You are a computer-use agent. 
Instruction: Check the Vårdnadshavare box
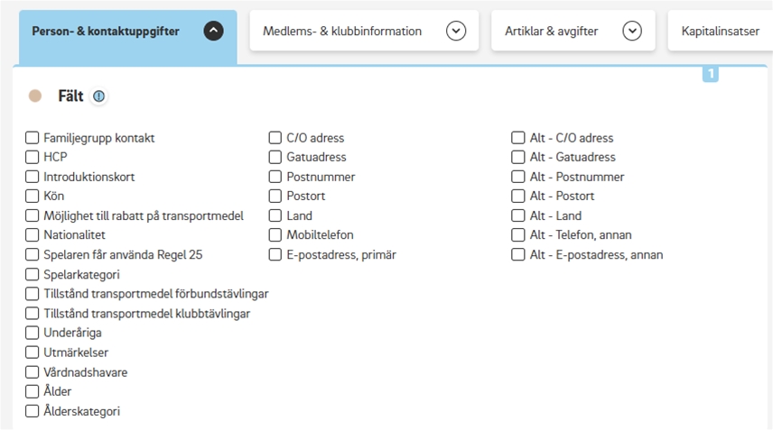tap(33, 372)
